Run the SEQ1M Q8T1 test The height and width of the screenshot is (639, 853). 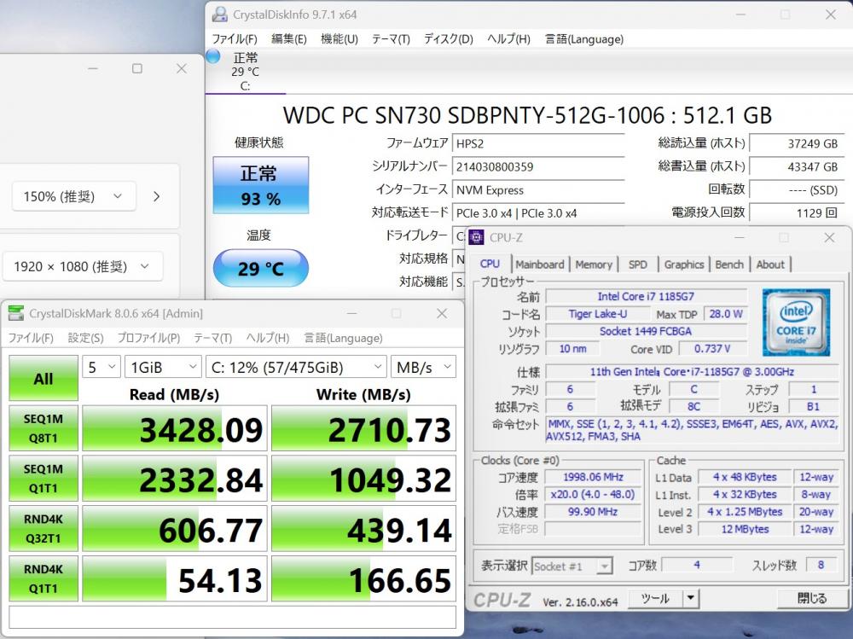coord(43,427)
